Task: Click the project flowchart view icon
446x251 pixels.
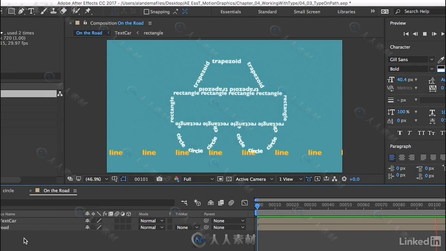Action: point(60,94)
